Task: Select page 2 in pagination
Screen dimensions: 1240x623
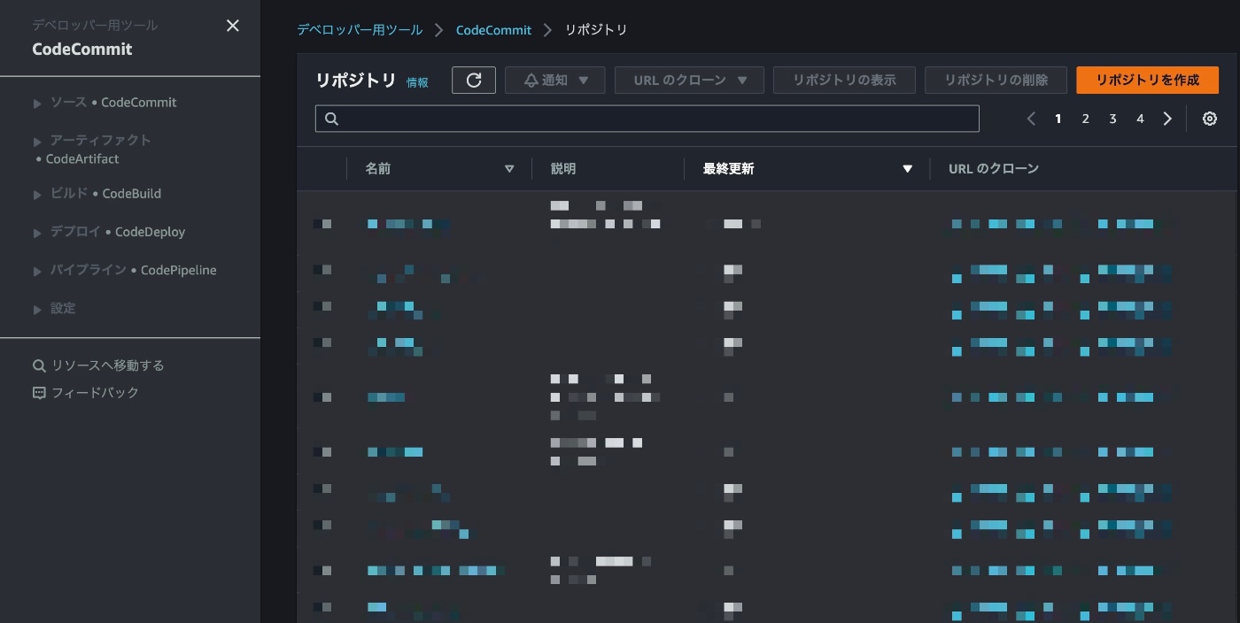Action: coord(1085,119)
